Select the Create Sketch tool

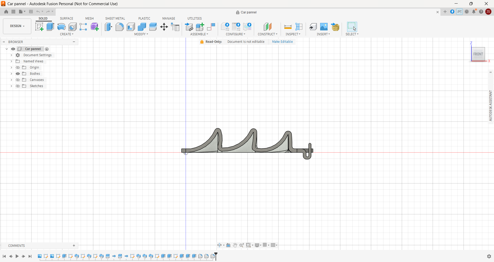pos(39,27)
